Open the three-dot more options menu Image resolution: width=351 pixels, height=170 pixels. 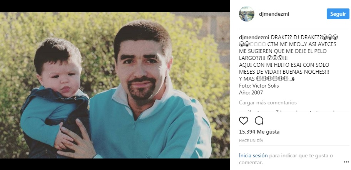346,162
